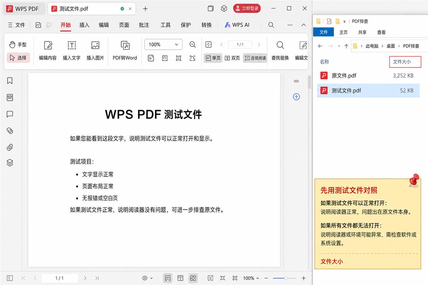Click the blue circular assistant icon at right
The width and height of the screenshot is (428, 285).
pos(296,97)
